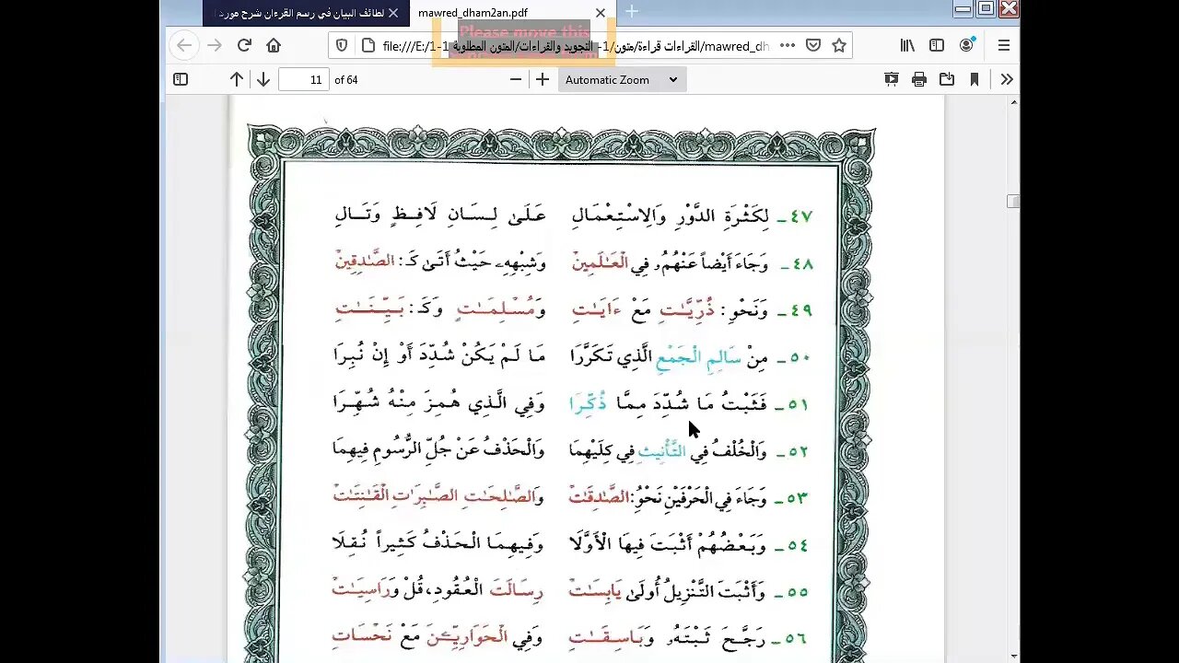
Task: Toggle PDF viewer sidebar
Action: click(x=181, y=80)
